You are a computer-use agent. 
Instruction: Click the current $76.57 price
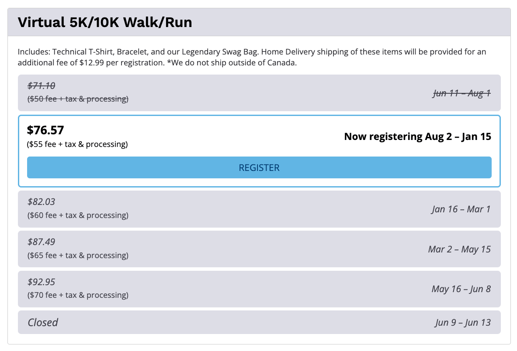45,130
